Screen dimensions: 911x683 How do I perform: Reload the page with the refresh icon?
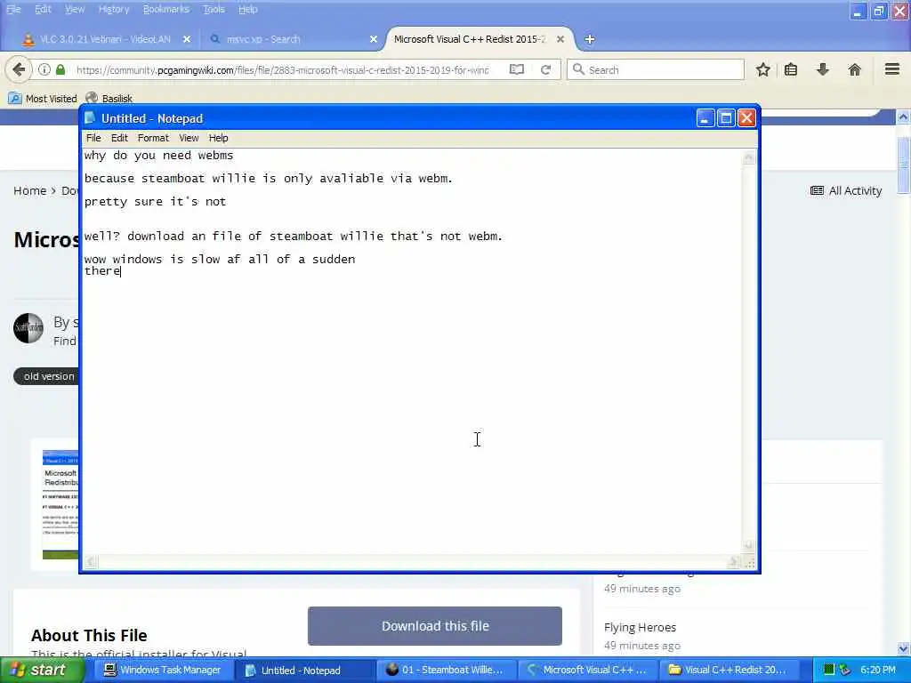(x=545, y=69)
